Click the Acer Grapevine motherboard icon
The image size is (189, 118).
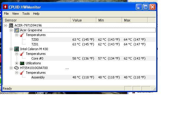[17, 30]
